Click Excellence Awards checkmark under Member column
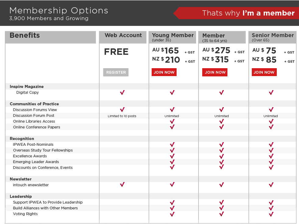Image resolution: width=299 pixels, height=224 pixels. 222,156
